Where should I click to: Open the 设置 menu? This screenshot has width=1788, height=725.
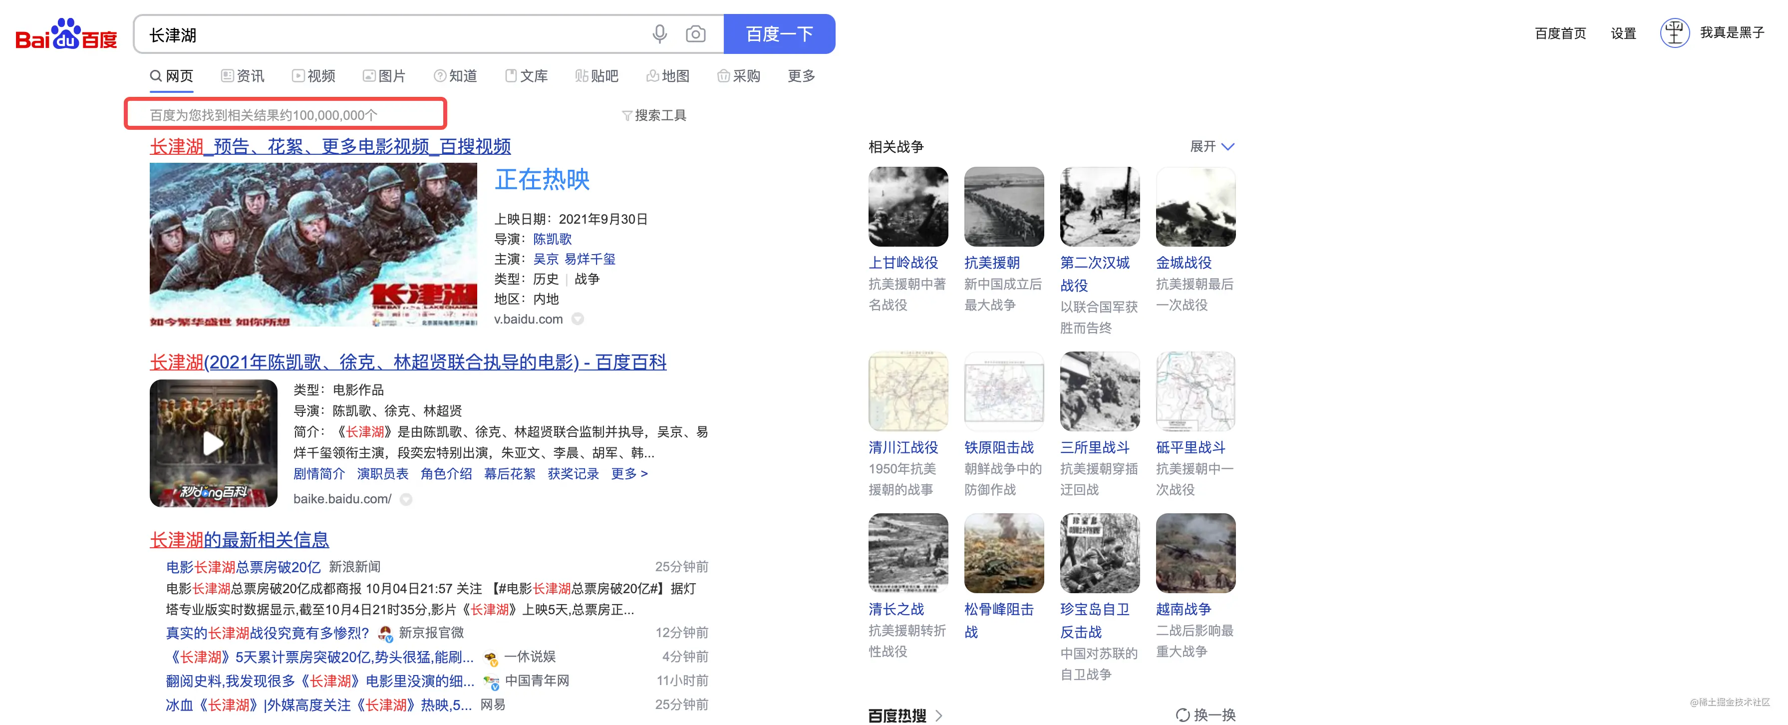1623,33
